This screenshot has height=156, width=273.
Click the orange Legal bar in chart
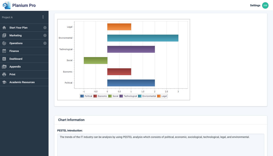[119, 27]
